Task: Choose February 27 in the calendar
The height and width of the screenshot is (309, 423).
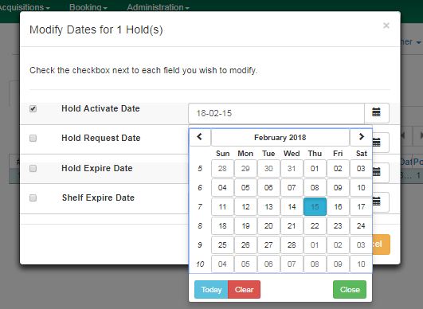Action: click(268, 244)
